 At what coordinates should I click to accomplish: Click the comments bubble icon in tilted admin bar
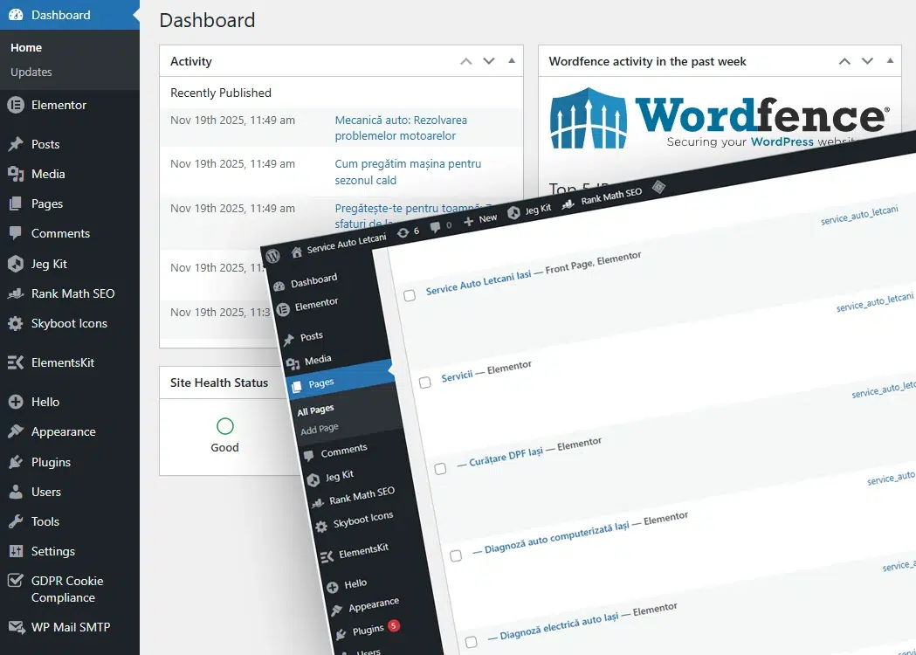[x=435, y=227]
